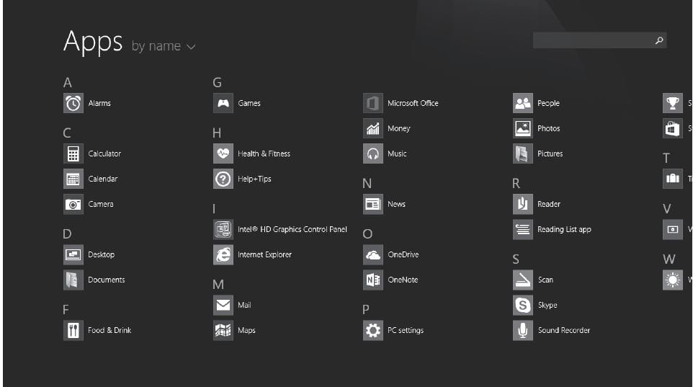Open the 'by name' sort dropdown
The image size is (693, 387).
click(x=163, y=46)
